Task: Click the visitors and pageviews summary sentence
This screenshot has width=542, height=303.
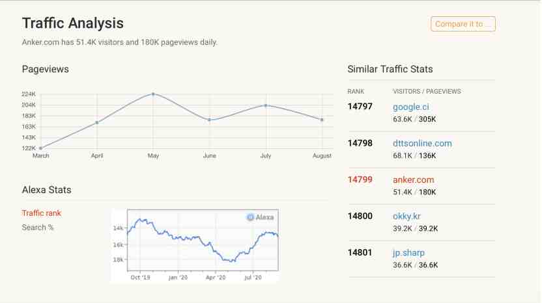Action: pos(120,42)
